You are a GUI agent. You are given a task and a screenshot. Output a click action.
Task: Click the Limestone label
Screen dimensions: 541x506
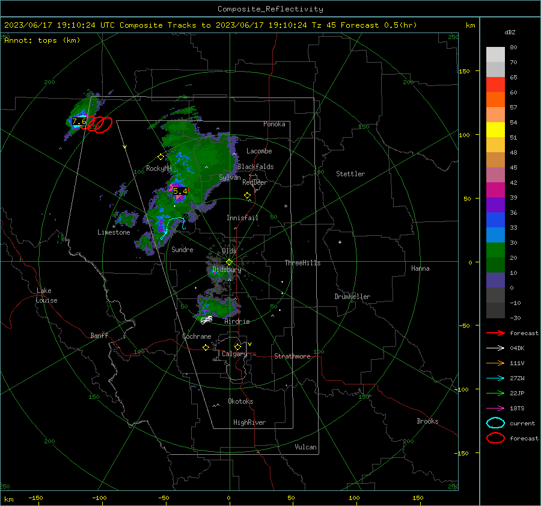coord(114,232)
